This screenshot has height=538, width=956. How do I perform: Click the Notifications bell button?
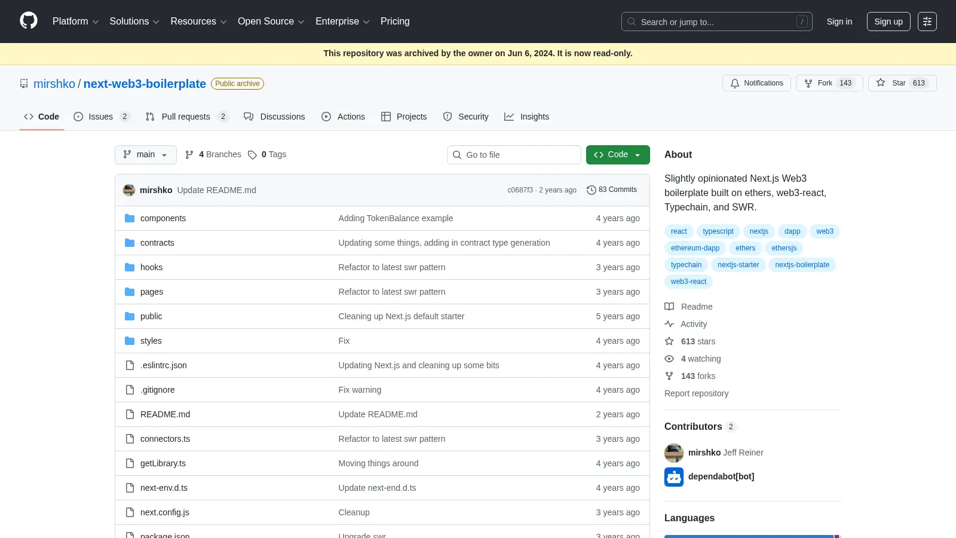point(756,83)
